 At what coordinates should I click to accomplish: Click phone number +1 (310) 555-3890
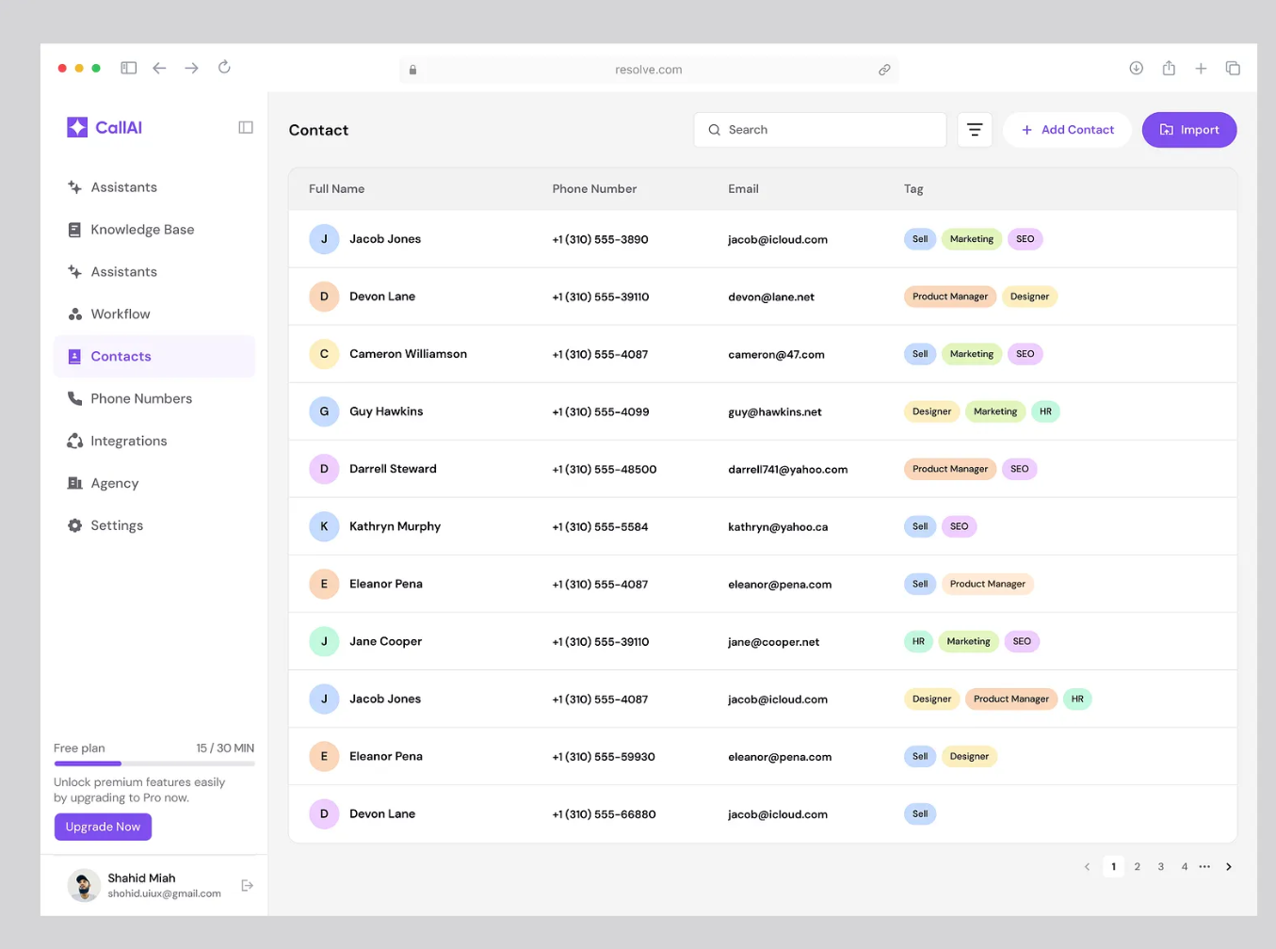(600, 239)
